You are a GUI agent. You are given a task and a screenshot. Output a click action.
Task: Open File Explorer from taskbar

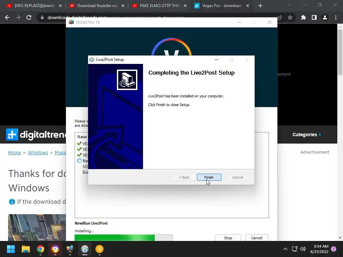tap(25, 249)
